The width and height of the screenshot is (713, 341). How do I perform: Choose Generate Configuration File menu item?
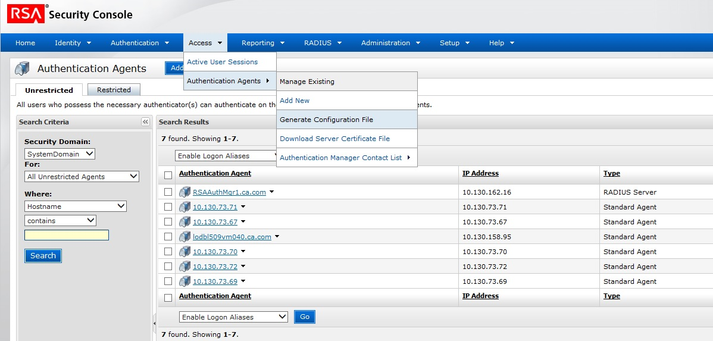pos(326,120)
